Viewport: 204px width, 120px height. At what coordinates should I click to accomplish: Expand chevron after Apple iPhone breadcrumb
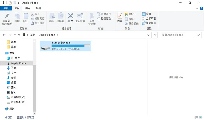pyautogui.click(x=57, y=35)
